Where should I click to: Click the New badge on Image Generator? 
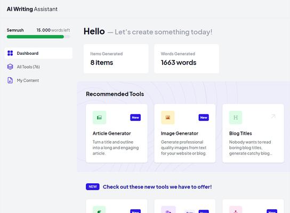(x=204, y=118)
